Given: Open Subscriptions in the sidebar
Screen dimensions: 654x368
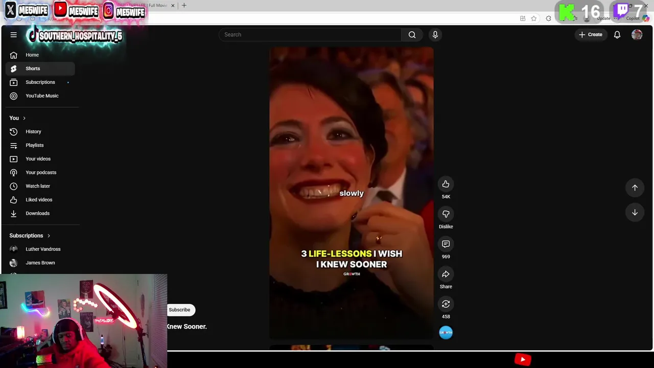Looking at the screenshot, I should point(40,82).
